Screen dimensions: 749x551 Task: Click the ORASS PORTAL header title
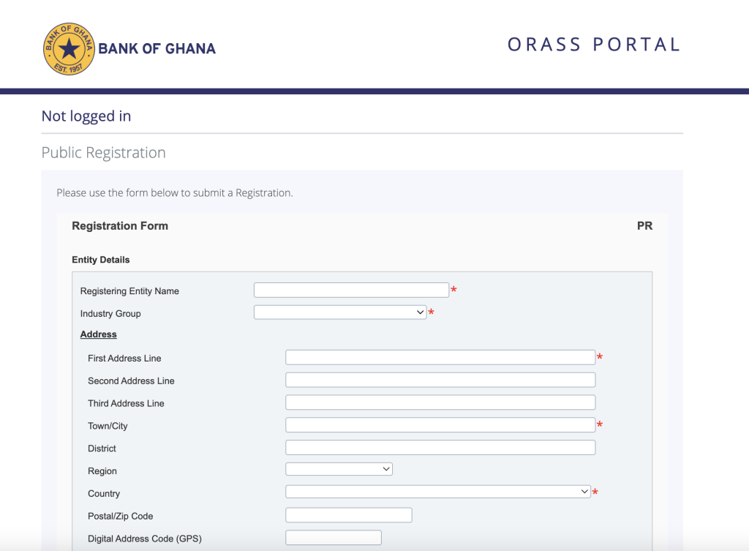pos(593,45)
